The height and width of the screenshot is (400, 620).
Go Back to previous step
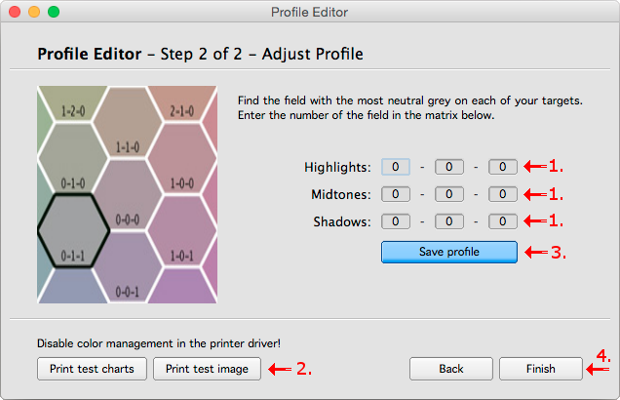[x=450, y=369]
